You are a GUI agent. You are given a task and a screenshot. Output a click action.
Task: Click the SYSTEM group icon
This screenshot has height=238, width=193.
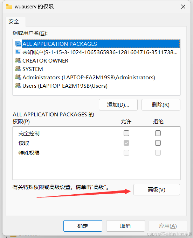pyautogui.click(x=18, y=69)
